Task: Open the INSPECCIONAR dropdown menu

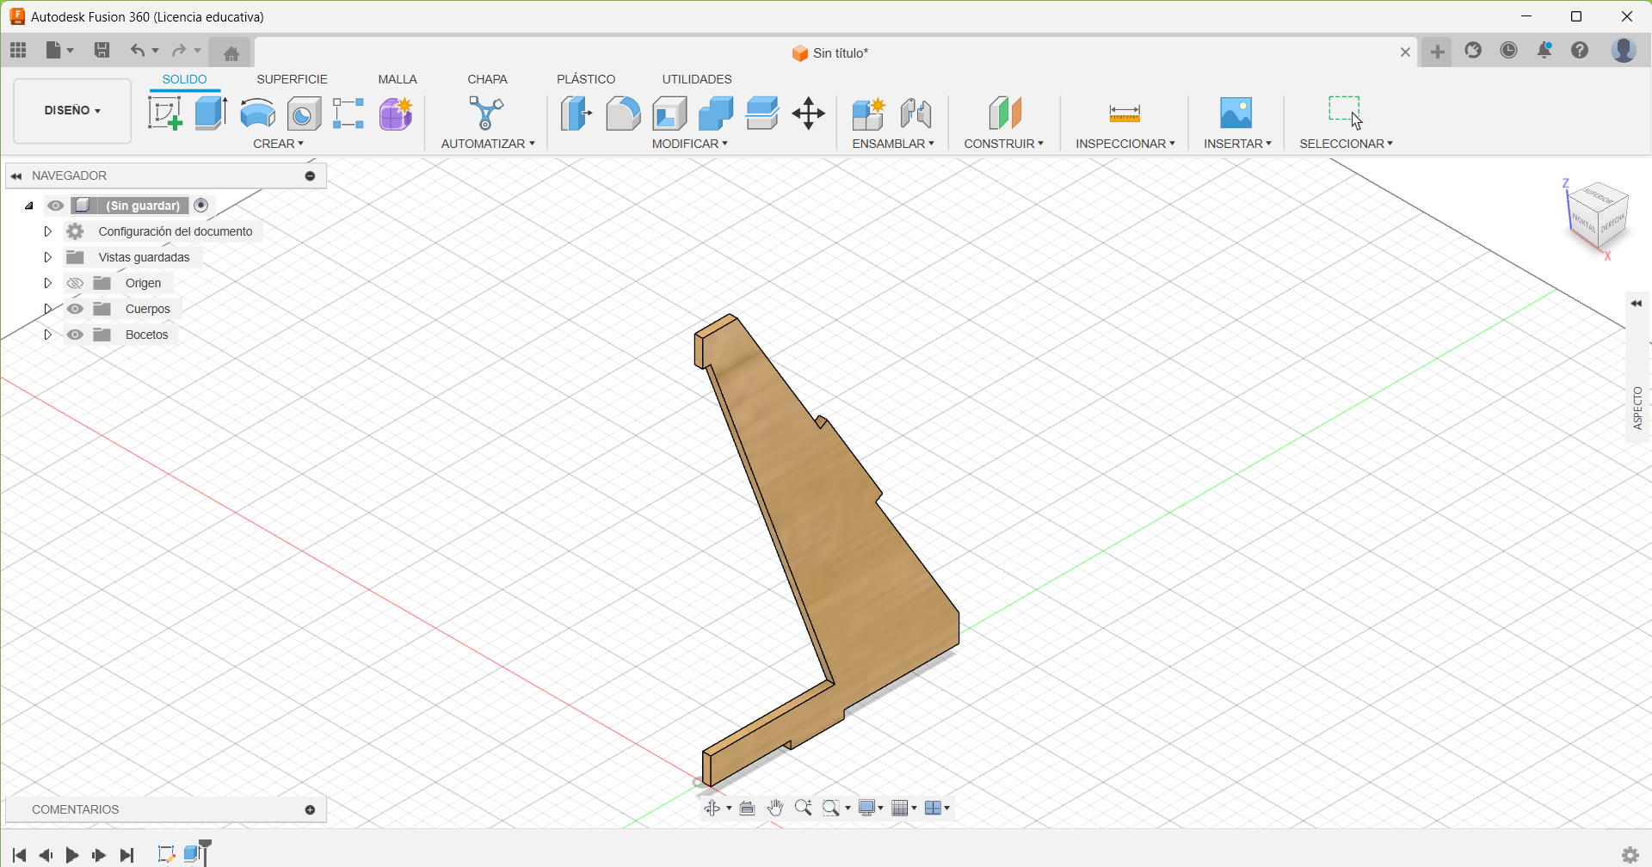Action: click(1125, 144)
